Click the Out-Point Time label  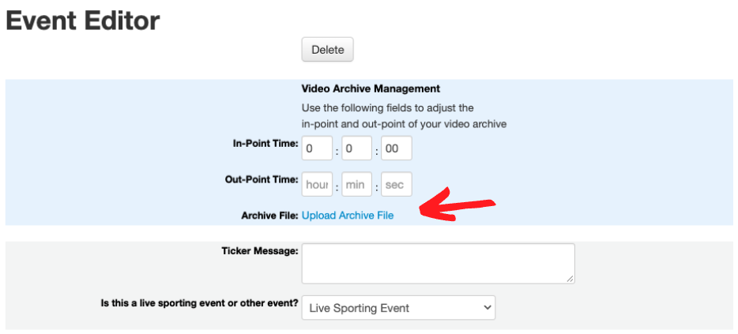(x=262, y=180)
